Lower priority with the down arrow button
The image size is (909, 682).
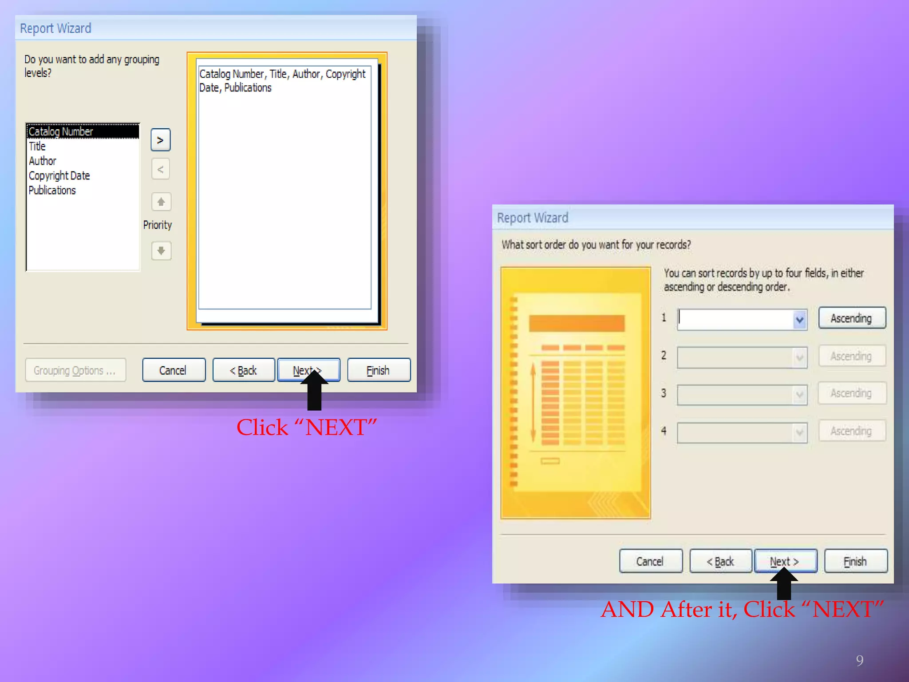click(x=161, y=251)
